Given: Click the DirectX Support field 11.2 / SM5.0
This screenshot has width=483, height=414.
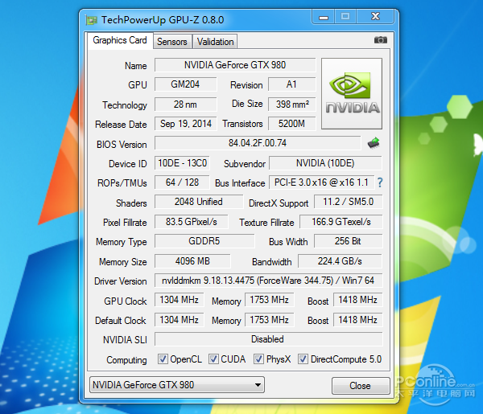Looking at the screenshot, I should click(348, 202).
